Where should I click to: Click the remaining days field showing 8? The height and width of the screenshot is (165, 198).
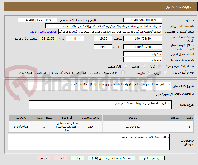point(75,39)
